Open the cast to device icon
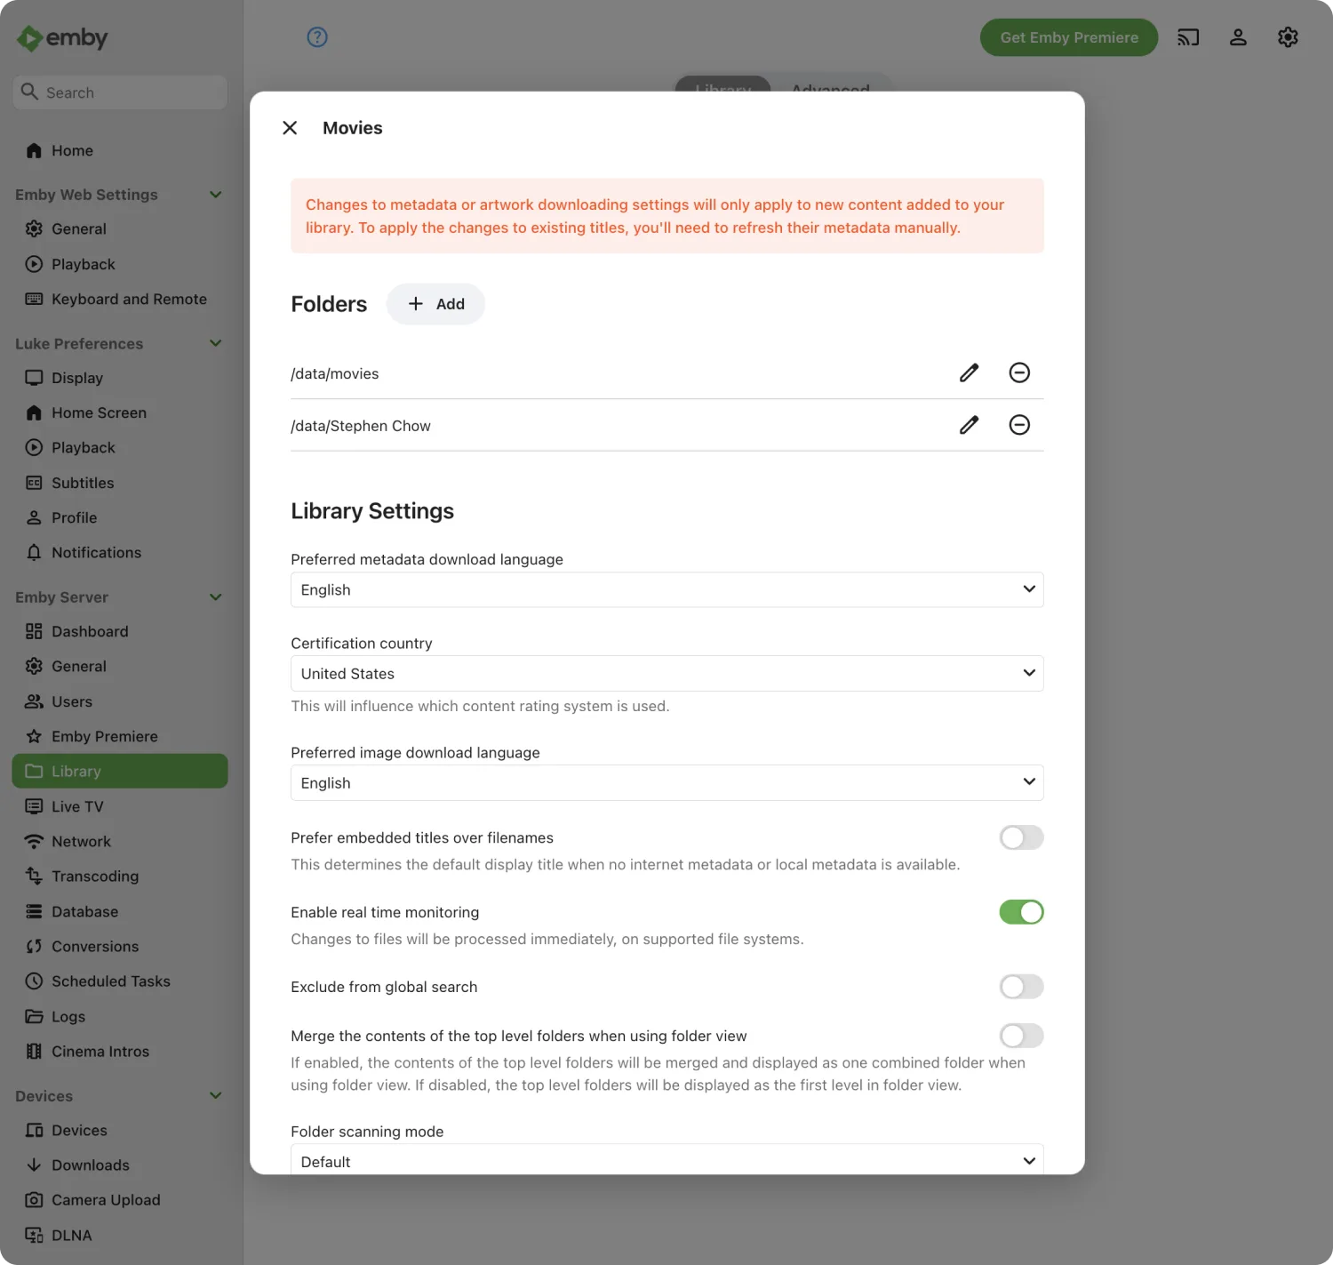Image resolution: width=1333 pixels, height=1265 pixels. 1188,37
